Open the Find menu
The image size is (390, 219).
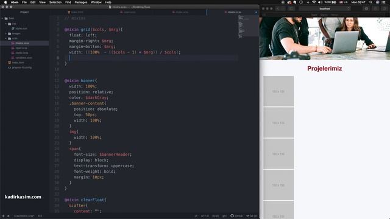tap(68, 2)
